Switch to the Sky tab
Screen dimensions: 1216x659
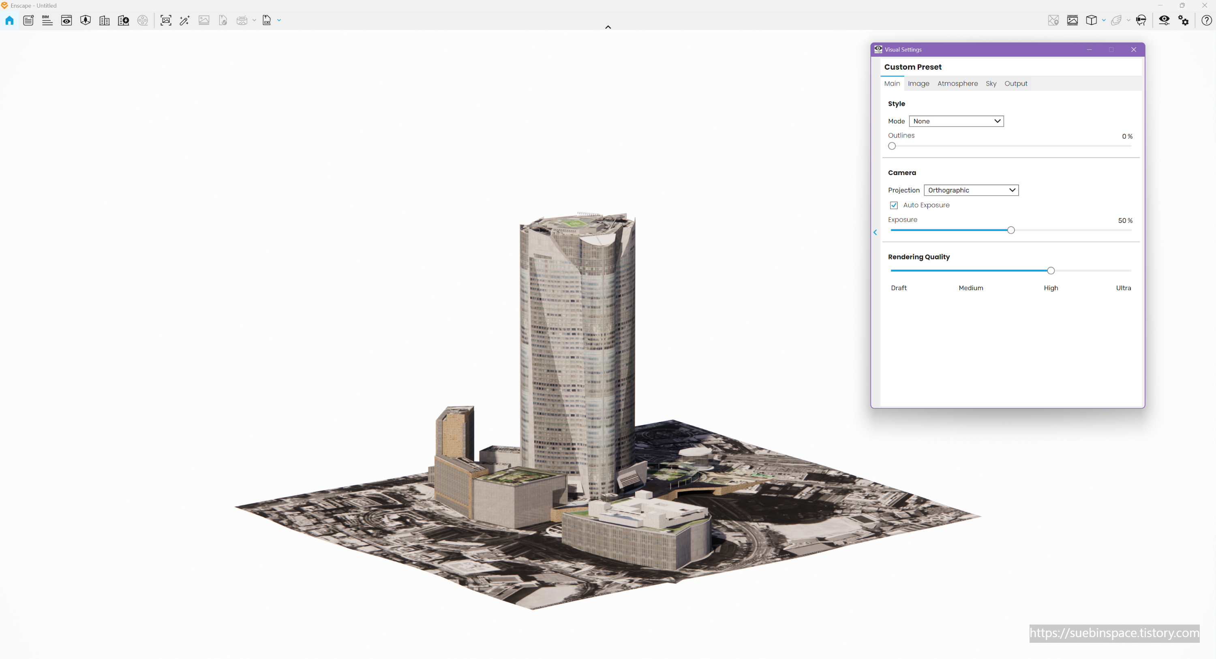(991, 83)
